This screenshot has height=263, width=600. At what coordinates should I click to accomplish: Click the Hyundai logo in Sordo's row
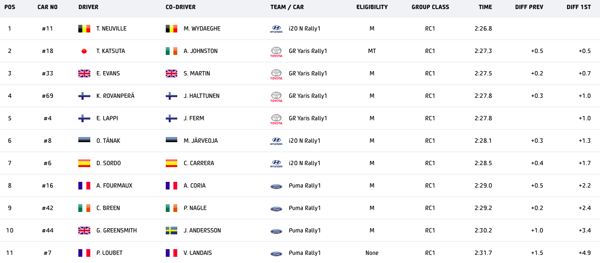pyautogui.click(x=276, y=164)
